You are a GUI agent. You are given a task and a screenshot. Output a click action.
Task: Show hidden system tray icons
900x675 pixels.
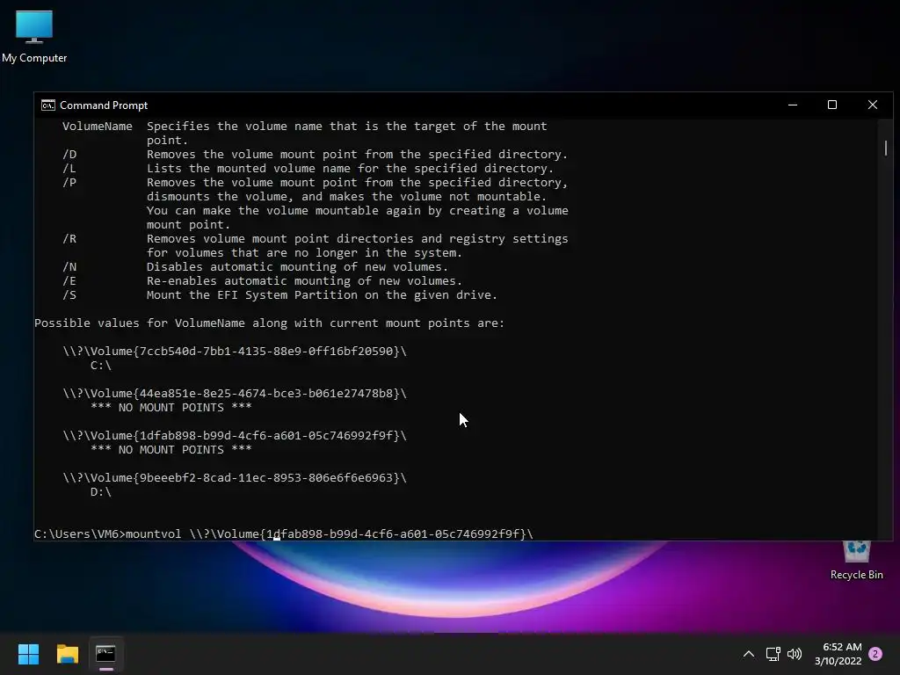pos(749,654)
